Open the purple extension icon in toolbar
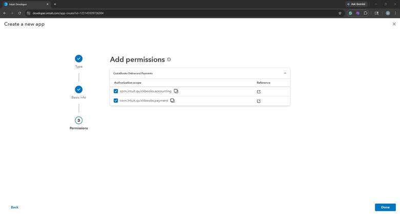 click(x=357, y=13)
